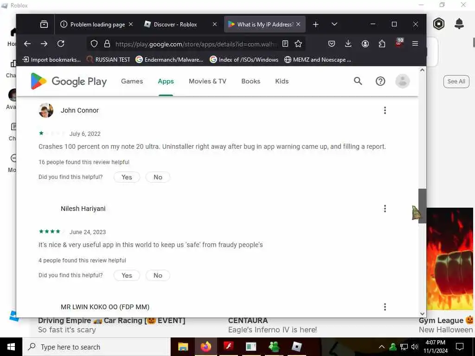Click the Google Play logo
475x356 pixels.
[69, 81]
